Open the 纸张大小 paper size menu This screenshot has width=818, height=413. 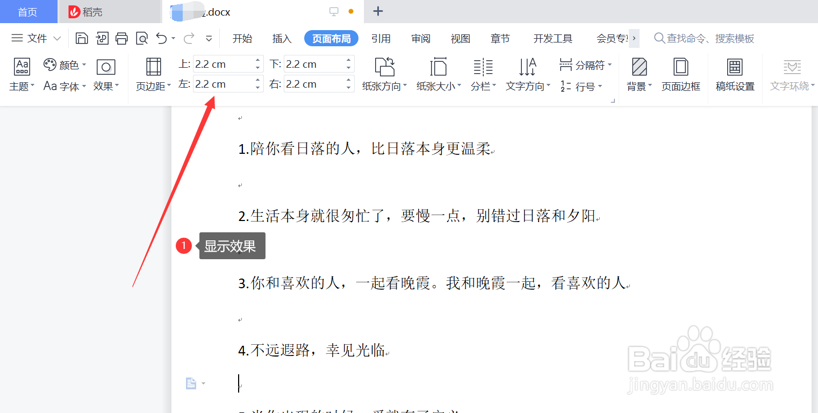tap(439, 75)
